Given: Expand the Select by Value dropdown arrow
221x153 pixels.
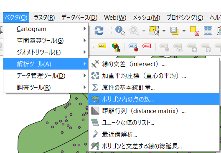Looking at the screenshot, I should [184, 31].
